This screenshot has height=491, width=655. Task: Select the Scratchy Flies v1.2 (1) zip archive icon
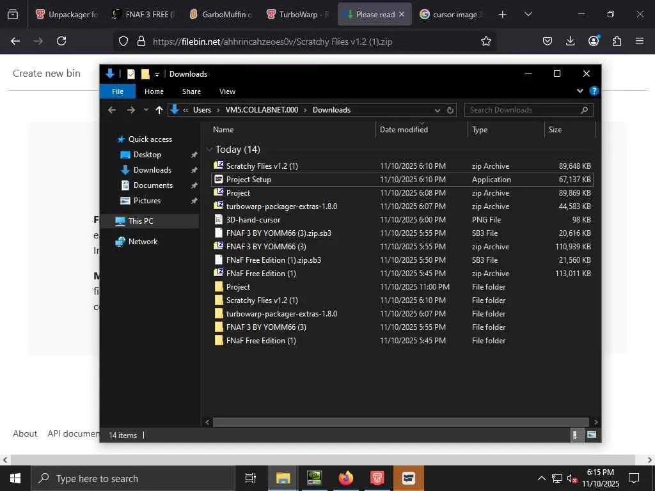[x=219, y=166]
